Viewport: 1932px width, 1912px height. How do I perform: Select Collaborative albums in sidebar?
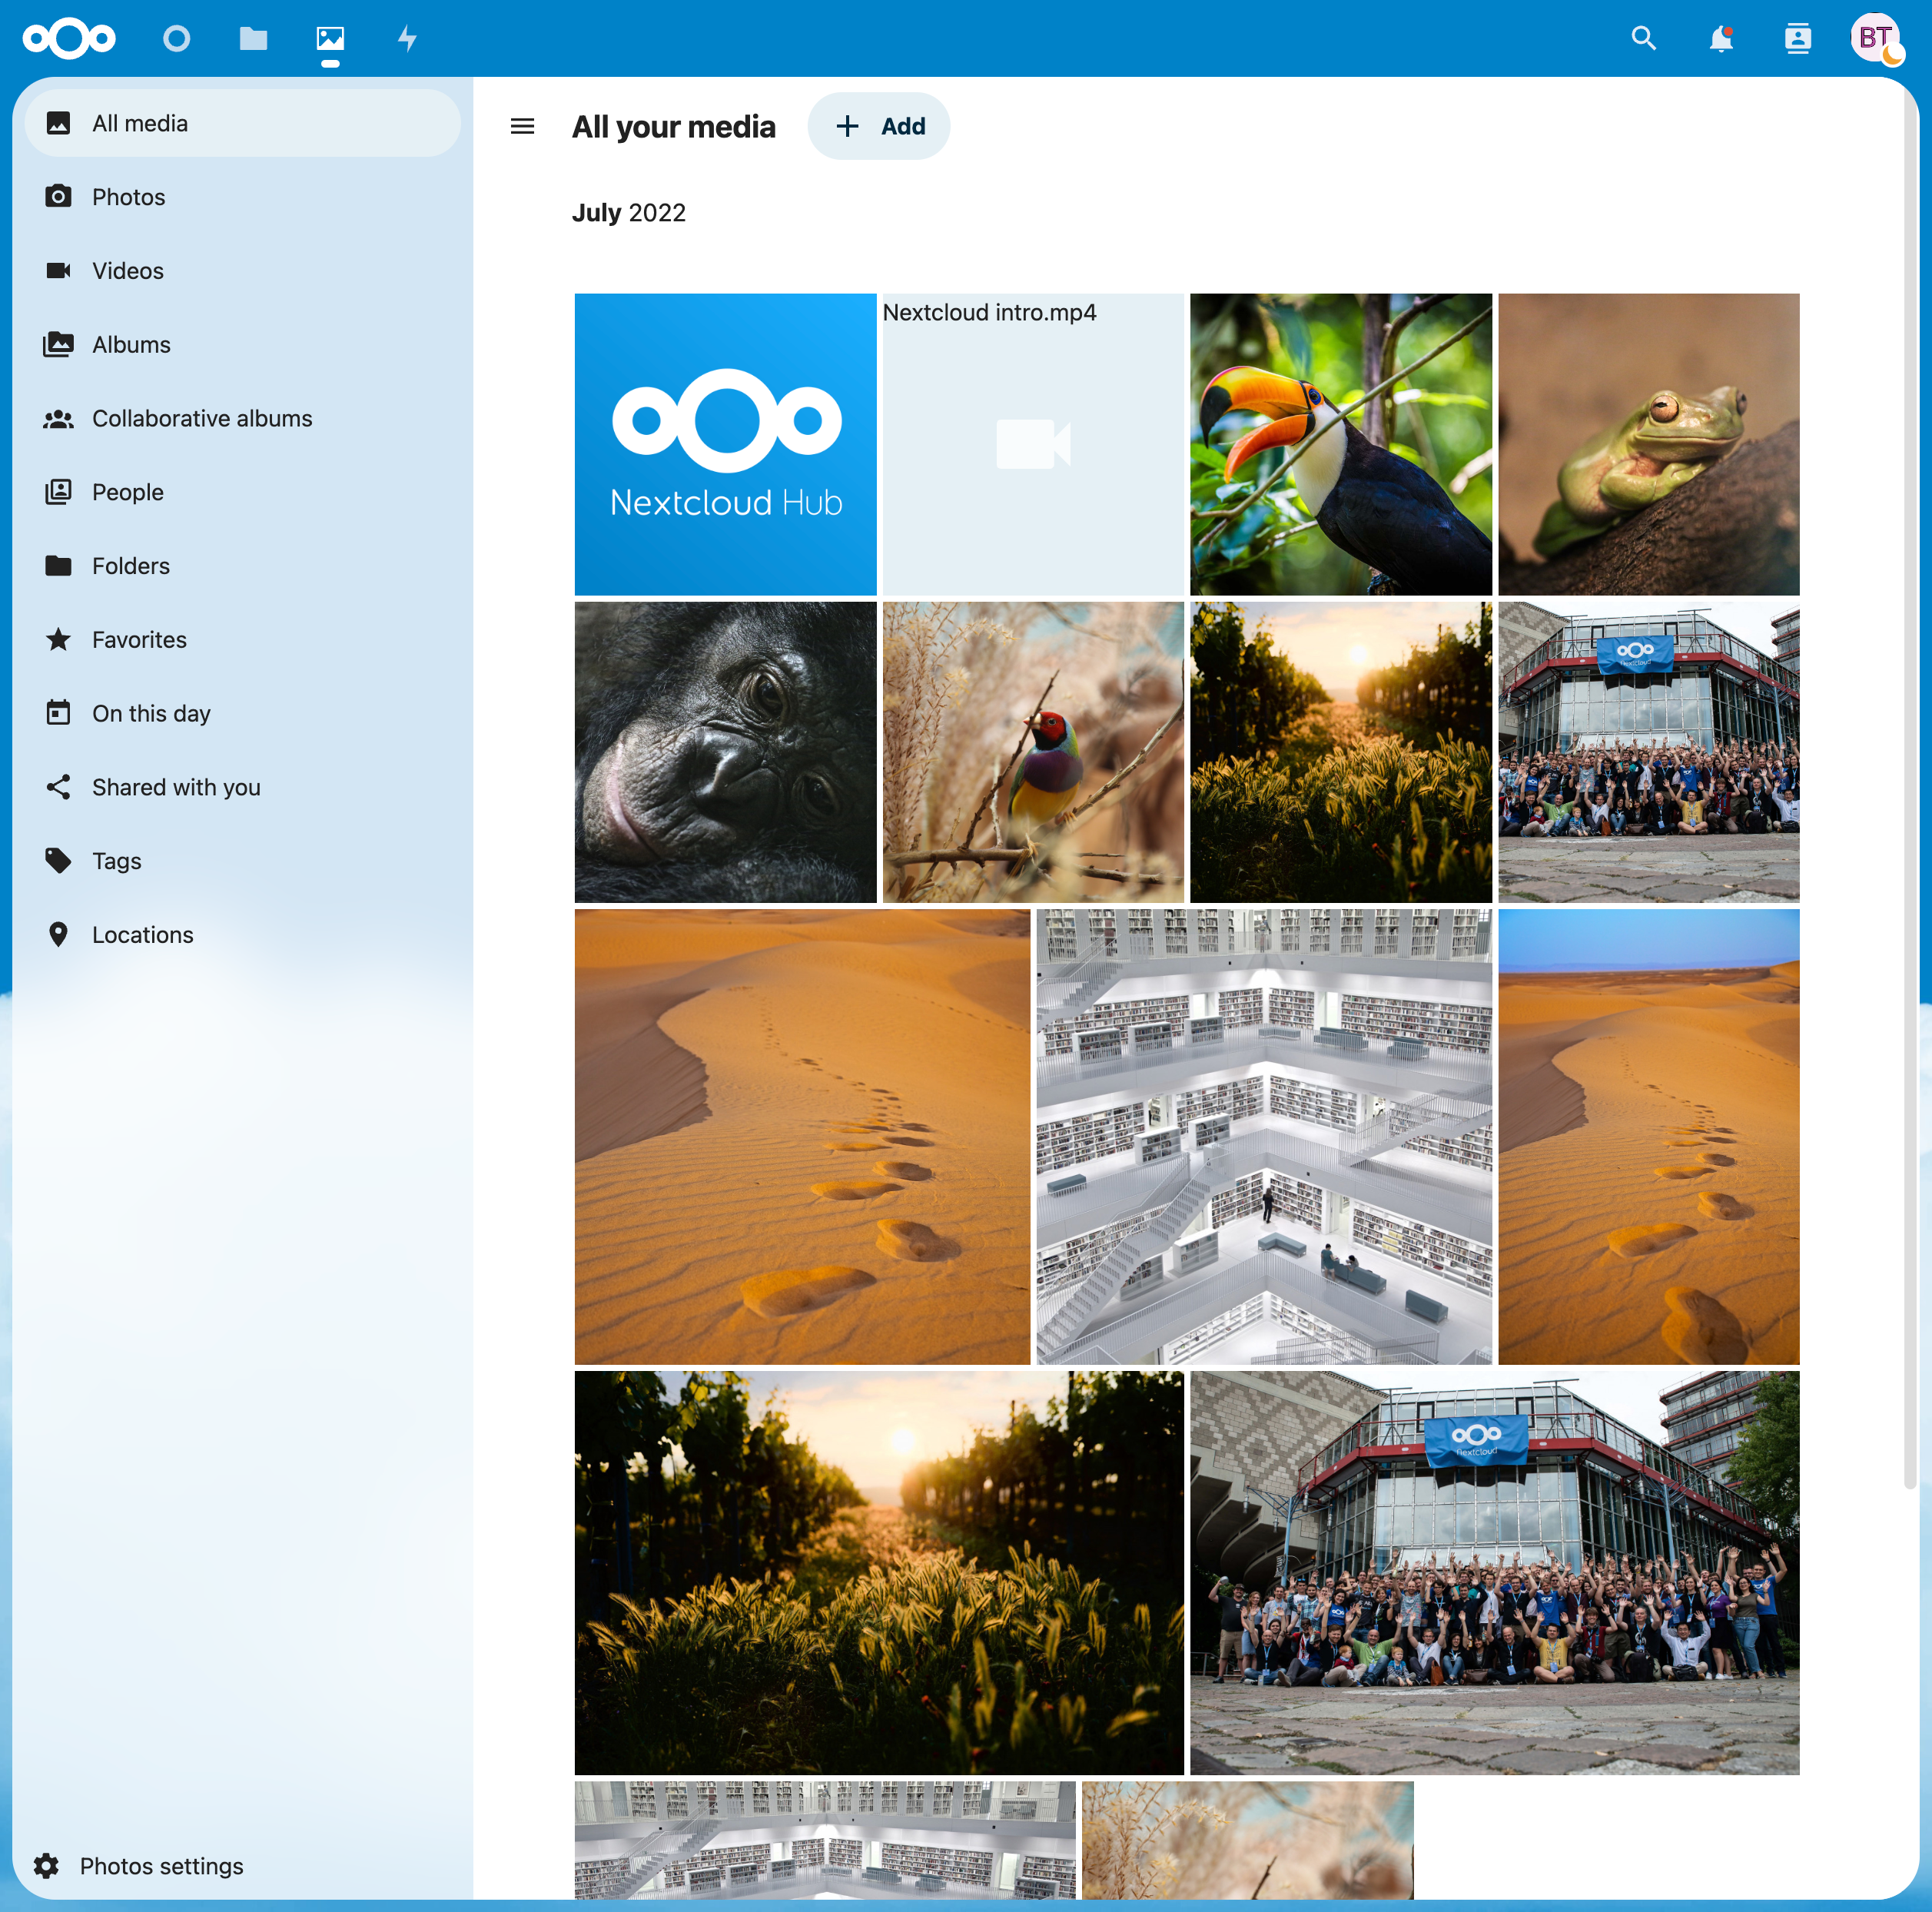click(x=202, y=418)
